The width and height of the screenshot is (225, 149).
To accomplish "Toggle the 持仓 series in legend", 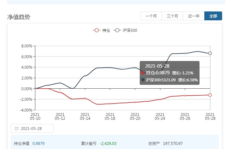I will pos(102,30).
